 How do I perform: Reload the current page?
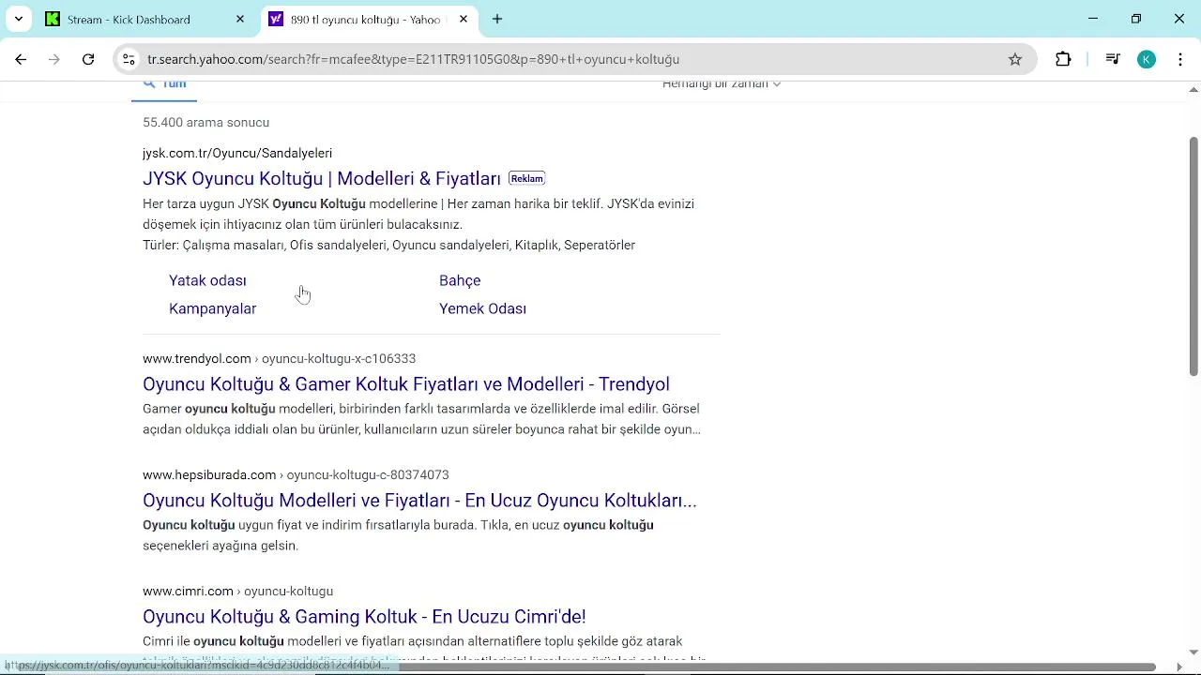pos(88,59)
